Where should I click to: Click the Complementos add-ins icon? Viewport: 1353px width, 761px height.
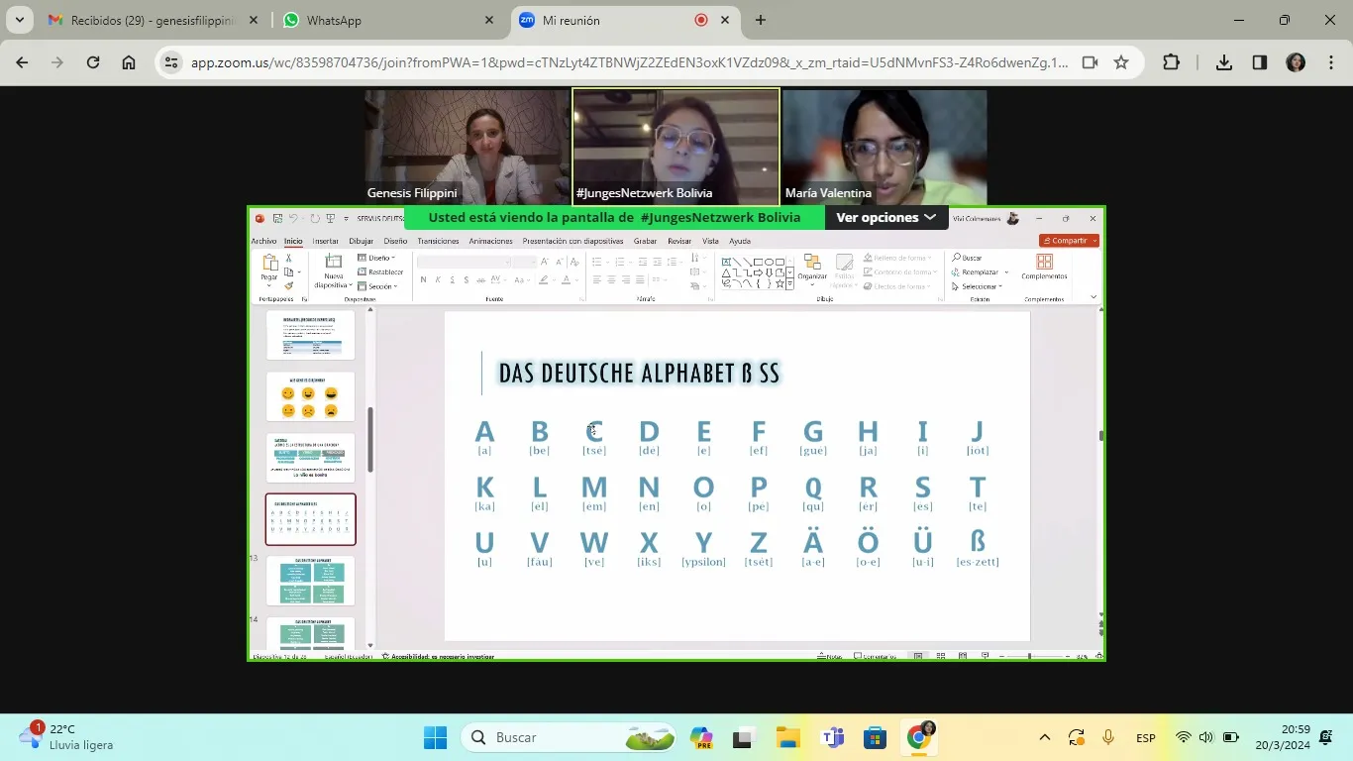point(1044,262)
